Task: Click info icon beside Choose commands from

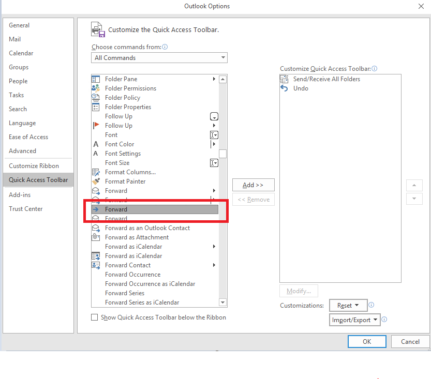Action: click(165, 47)
